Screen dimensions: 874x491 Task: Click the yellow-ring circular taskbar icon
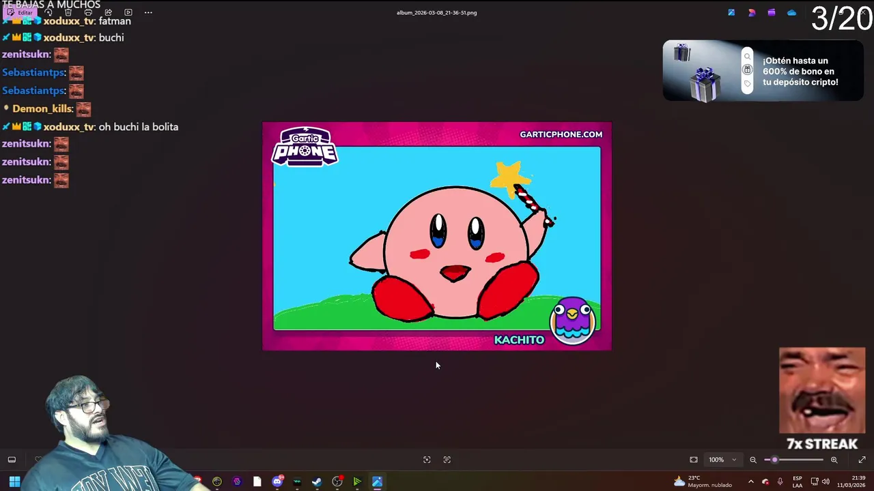[217, 481]
